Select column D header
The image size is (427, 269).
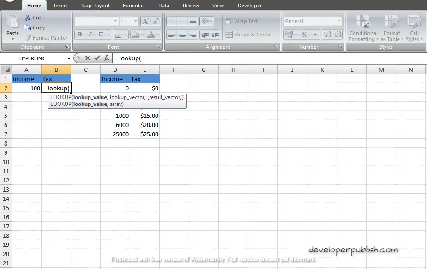click(x=115, y=70)
